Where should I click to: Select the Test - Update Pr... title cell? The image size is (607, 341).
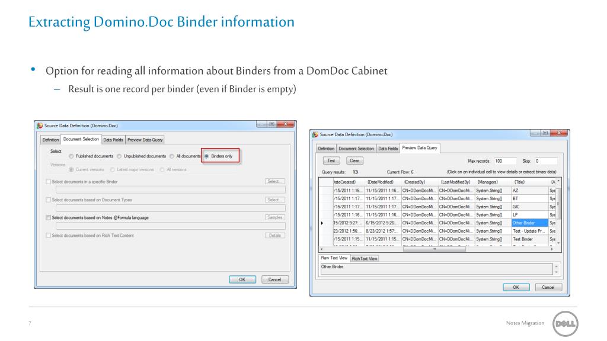pos(530,231)
